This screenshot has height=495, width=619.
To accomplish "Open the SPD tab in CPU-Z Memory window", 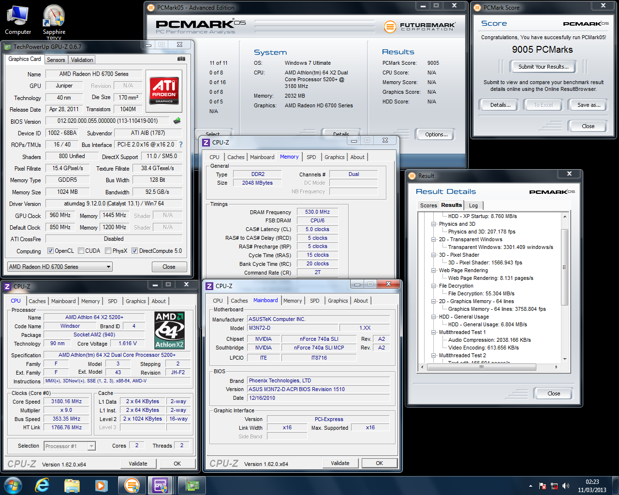I will click(x=311, y=157).
